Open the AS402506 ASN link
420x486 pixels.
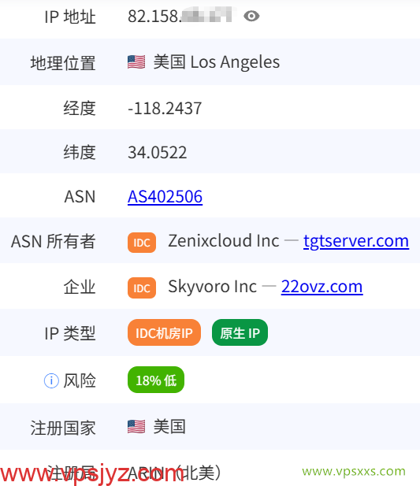click(165, 196)
